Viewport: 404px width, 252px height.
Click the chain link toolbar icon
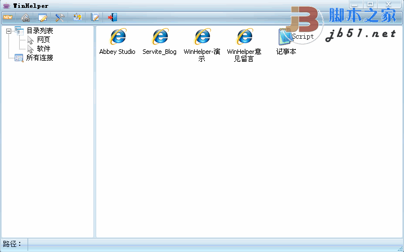[x=25, y=17]
